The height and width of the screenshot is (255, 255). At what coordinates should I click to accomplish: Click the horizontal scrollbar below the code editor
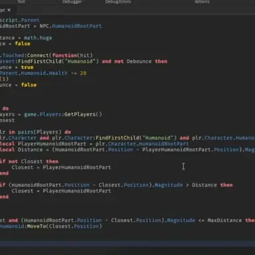pos(127,244)
